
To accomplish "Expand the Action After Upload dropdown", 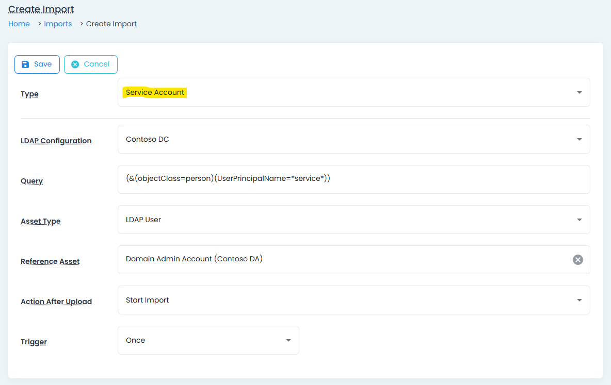I will 353,300.
